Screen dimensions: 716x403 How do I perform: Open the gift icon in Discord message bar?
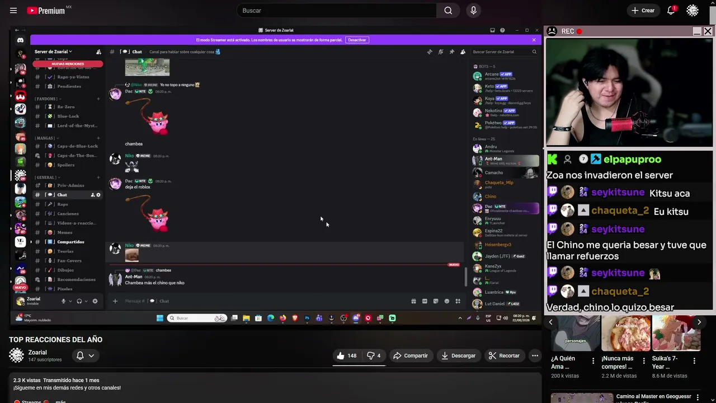coord(413,301)
